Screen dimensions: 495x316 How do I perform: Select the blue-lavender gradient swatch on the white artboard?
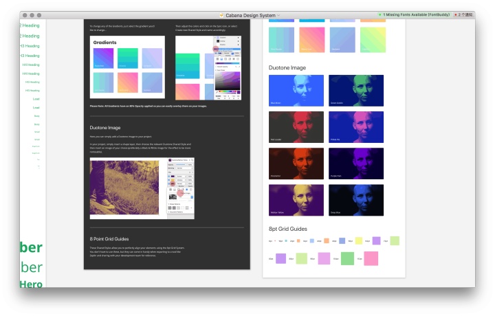pyautogui.click(x=342, y=40)
